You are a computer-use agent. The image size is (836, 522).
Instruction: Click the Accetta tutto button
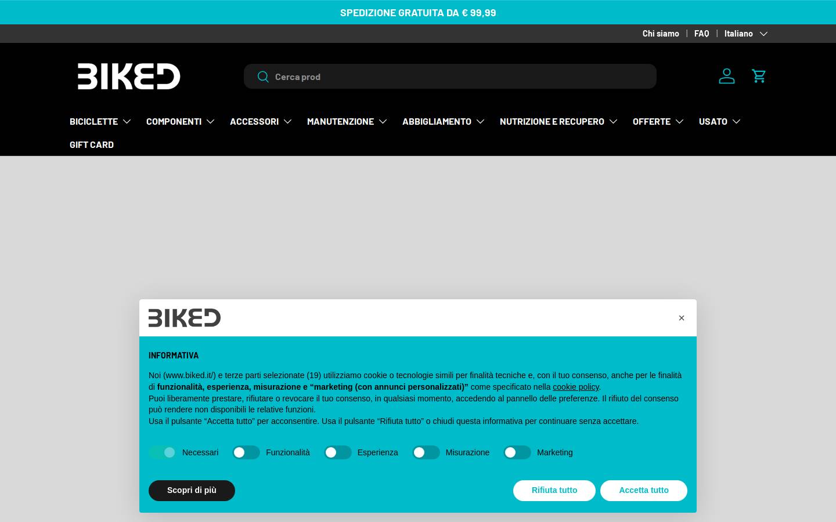(644, 491)
